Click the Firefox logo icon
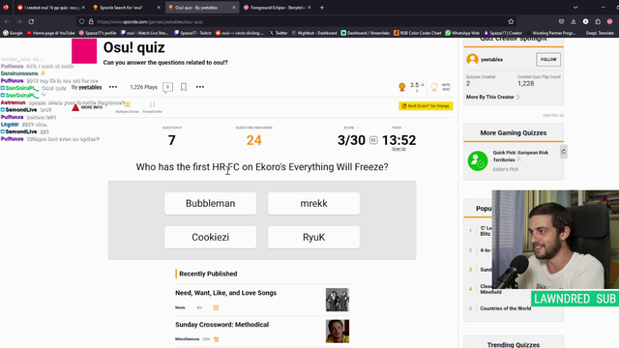Screen dimensions: 619x348 coord(6,8)
